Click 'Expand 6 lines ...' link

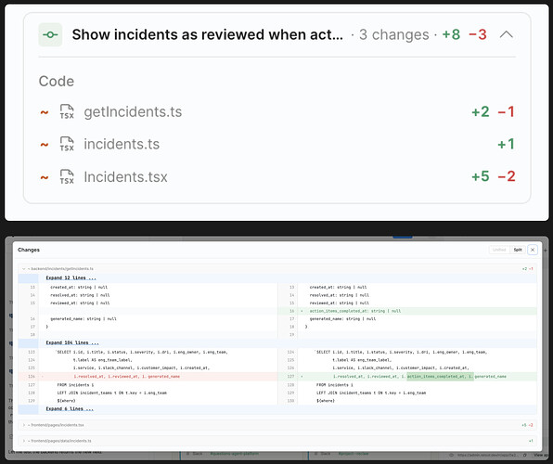click(x=70, y=409)
